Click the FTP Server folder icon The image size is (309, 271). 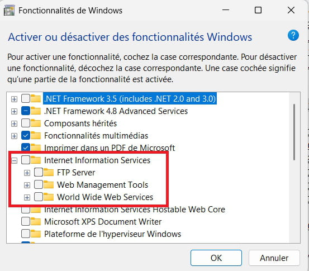[49, 173]
